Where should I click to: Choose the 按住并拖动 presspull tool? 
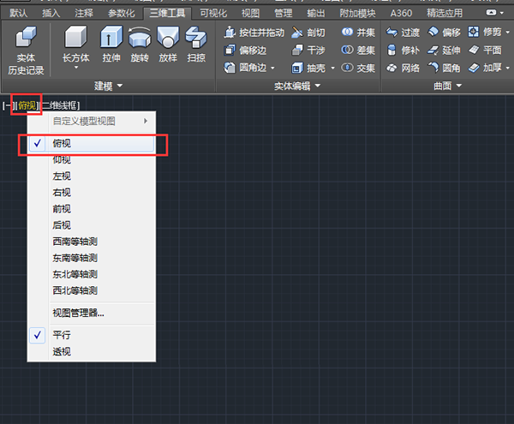tap(254, 33)
